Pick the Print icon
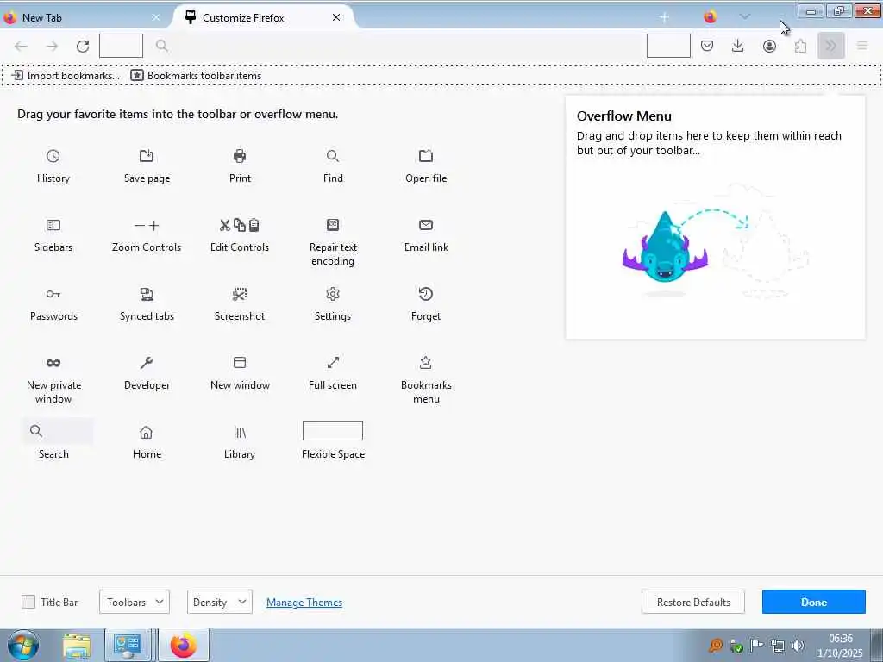 pos(240,156)
